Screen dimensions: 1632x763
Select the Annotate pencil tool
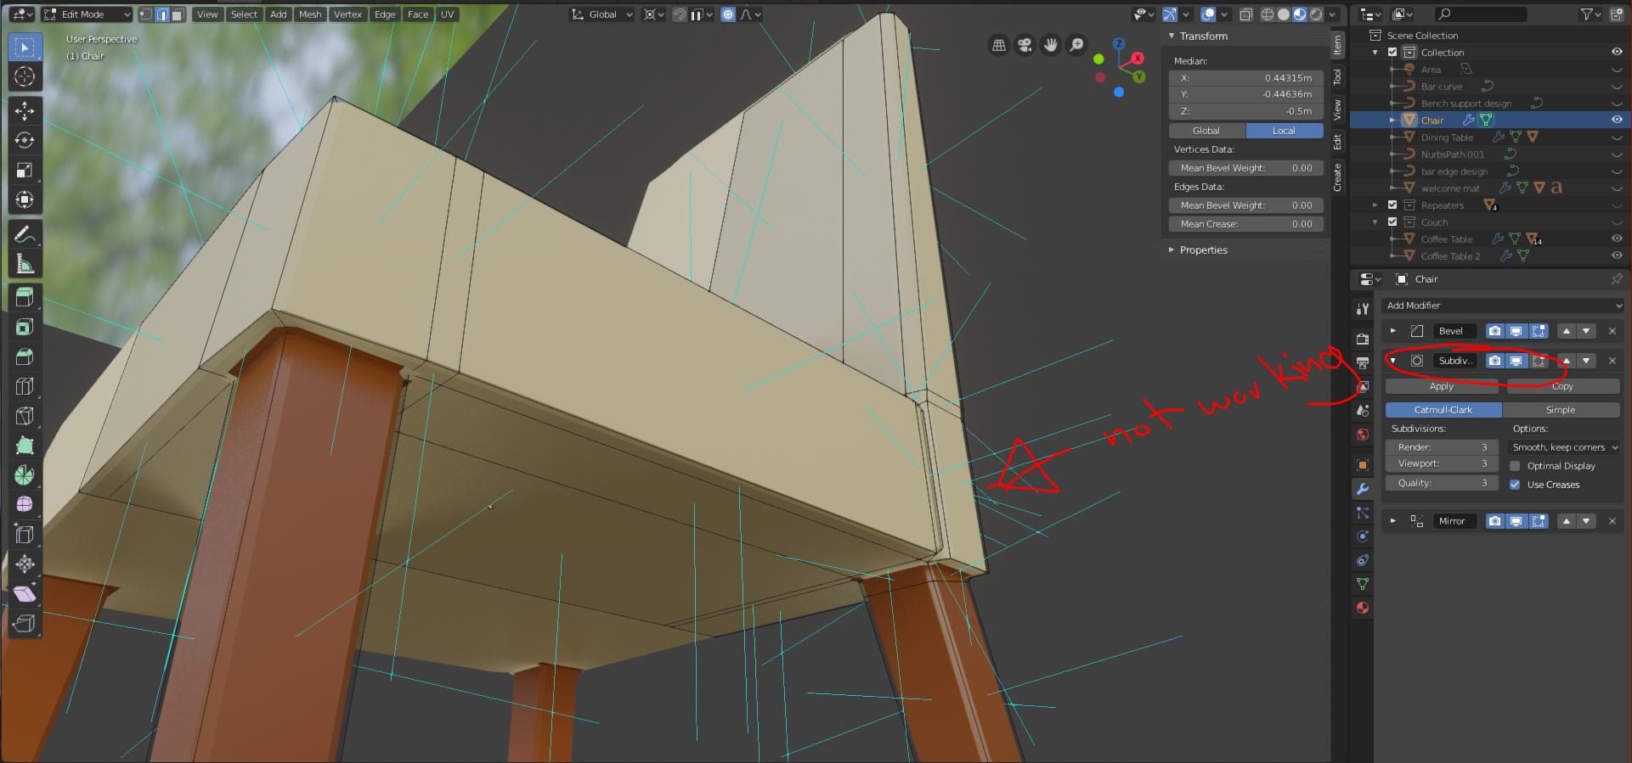tap(25, 234)
